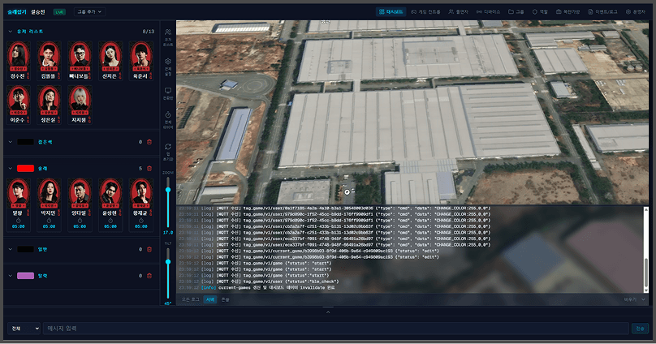Open the 이벤트/로그 nav tab
The height and width of the screenshot is (344, 656).
pyautogui.click(x=602, y=11)
